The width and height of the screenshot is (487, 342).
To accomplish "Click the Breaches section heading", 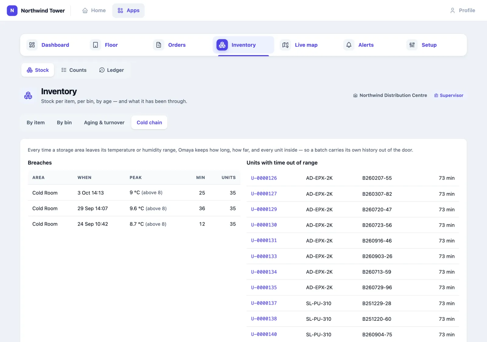I will tap(40, 163).
